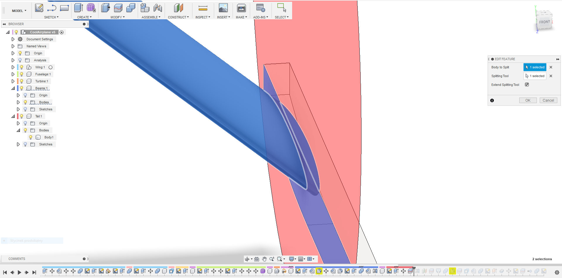Click the New Component assemble icon
562x278 pixels.
145,8
